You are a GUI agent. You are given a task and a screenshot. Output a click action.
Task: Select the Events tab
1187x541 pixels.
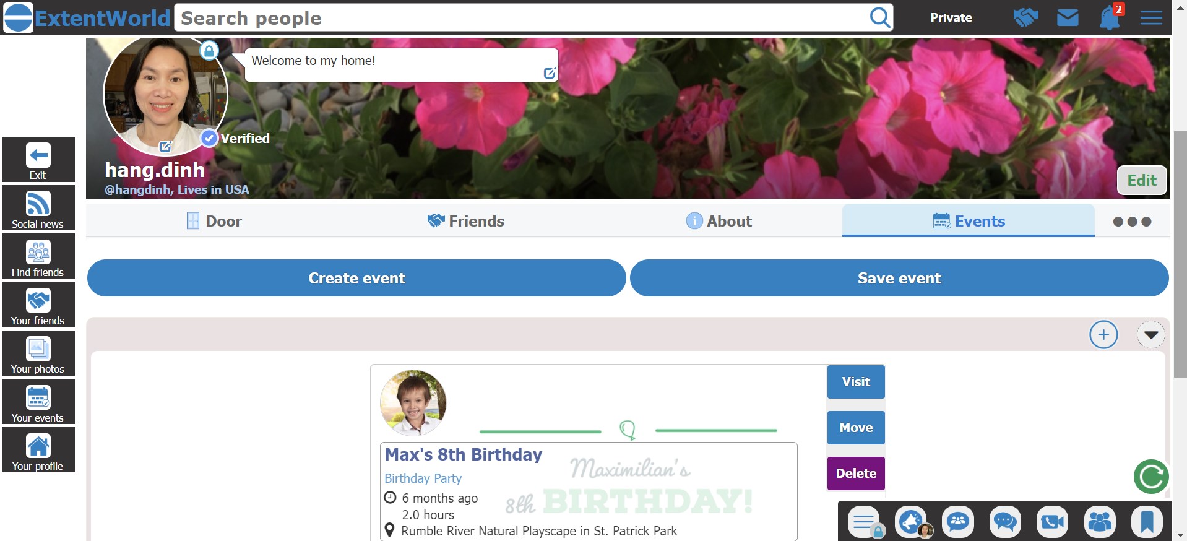tap(969, 221)
